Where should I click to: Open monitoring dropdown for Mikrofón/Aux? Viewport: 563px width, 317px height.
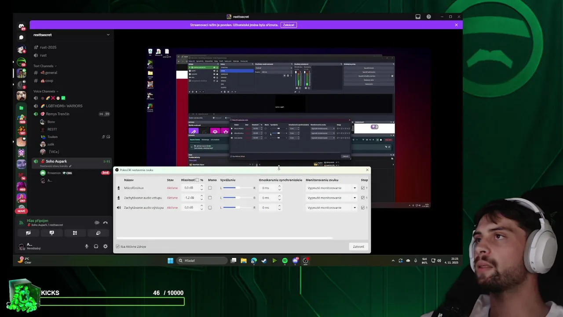click(x=332, y=188)
